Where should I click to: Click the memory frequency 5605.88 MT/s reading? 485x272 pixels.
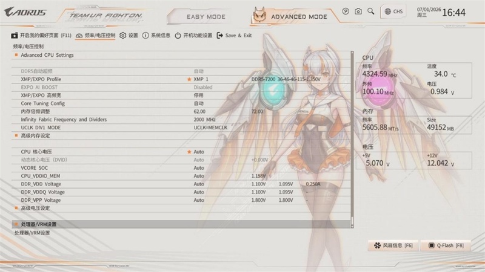(x=380, y=128)
